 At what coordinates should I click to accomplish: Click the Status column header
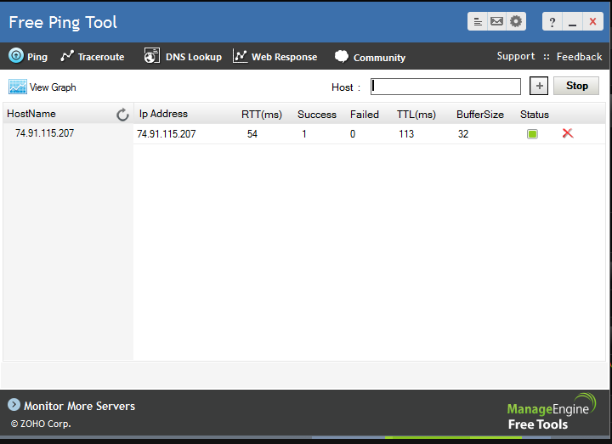coord(535,115)
